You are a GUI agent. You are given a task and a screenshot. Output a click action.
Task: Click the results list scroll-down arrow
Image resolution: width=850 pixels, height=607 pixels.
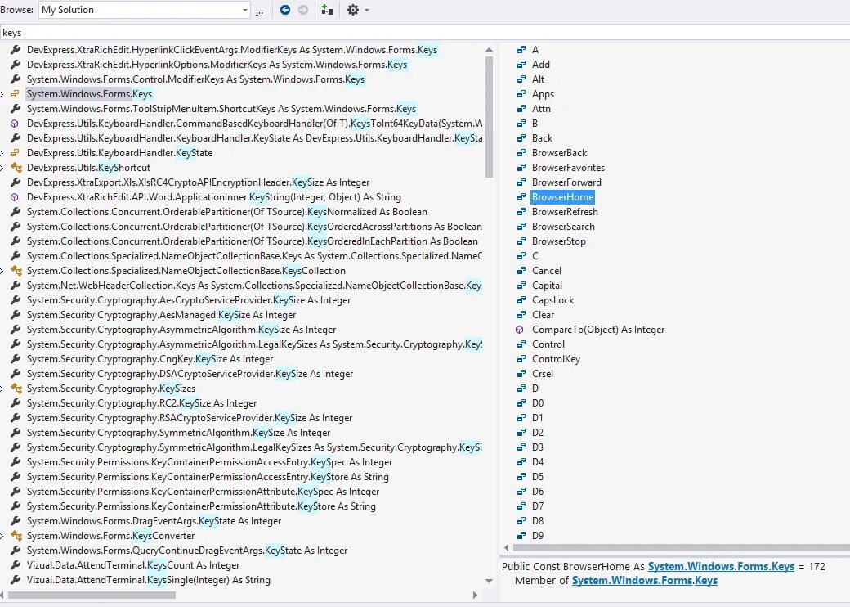coord(489,581)
